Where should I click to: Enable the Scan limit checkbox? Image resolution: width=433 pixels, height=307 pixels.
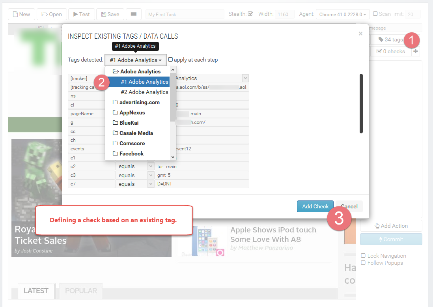[x=375, y=13]
